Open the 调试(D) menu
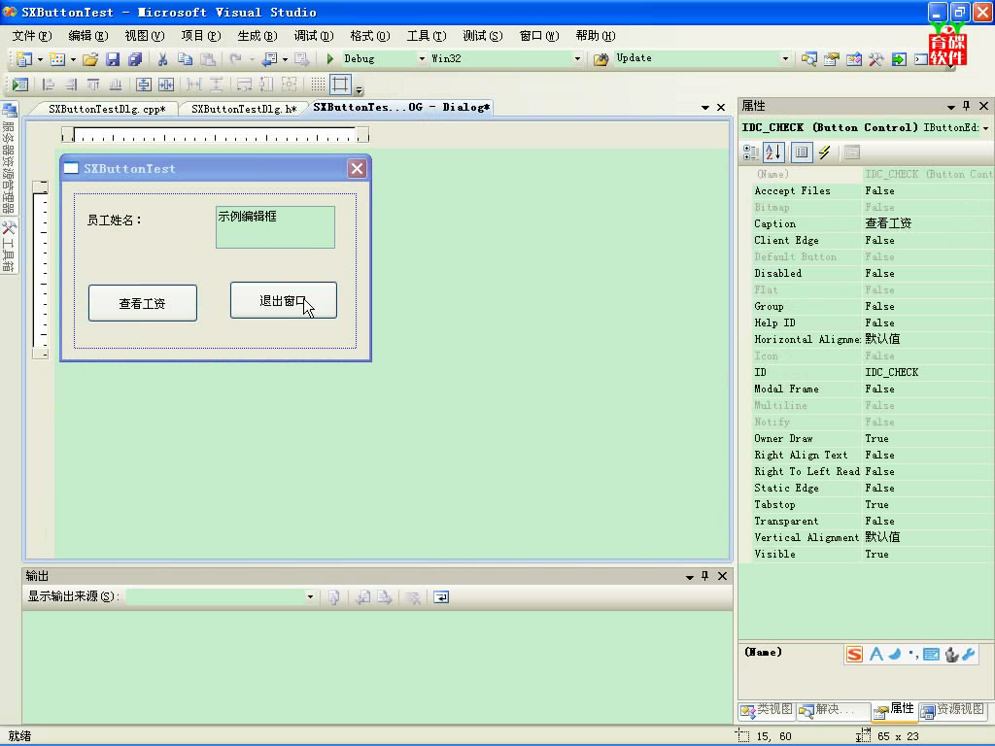 click(x=314, y=36)
